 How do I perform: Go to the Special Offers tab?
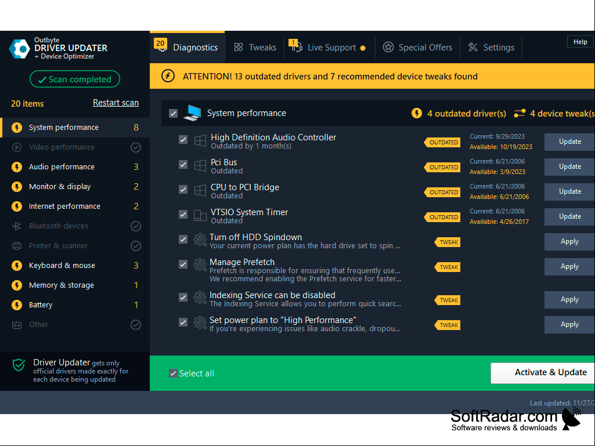pos(417,48)
